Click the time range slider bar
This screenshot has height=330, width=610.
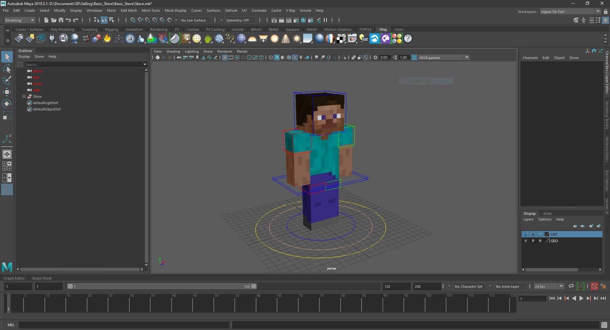click(x=162, y=286)
